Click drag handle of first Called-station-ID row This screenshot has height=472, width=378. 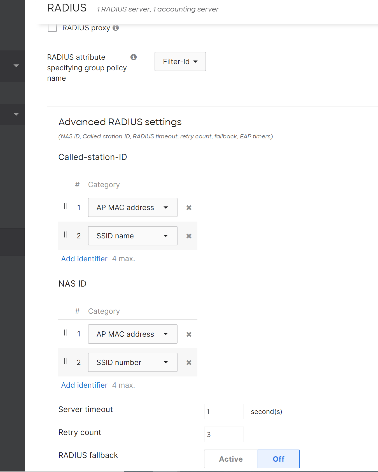pos(65,206)
